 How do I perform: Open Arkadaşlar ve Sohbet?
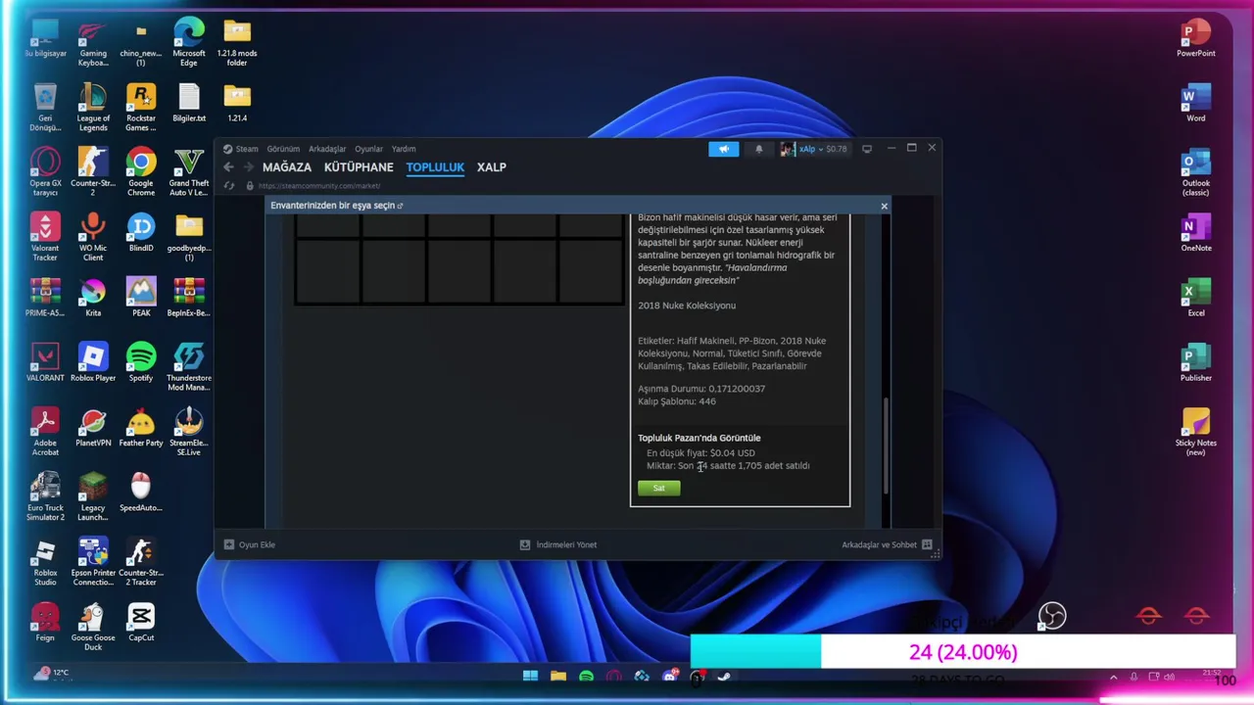pyautogui.click(x=887, y=544)
